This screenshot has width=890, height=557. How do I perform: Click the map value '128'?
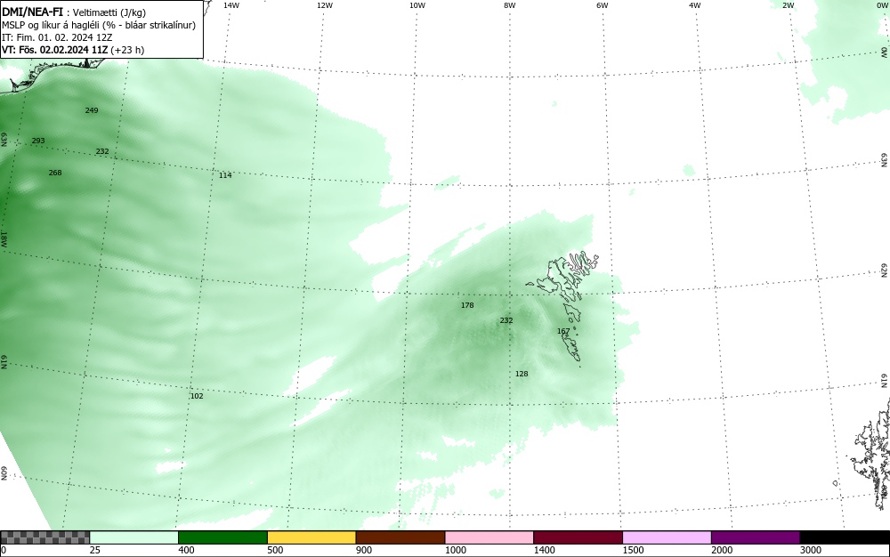pyautogui.click(x=522, y=374)
